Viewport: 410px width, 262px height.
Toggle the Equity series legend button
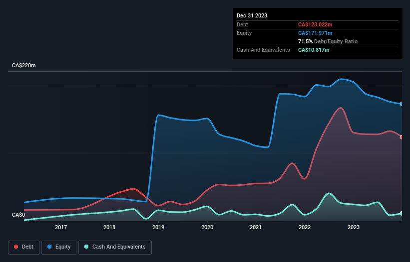click(59, 247)
